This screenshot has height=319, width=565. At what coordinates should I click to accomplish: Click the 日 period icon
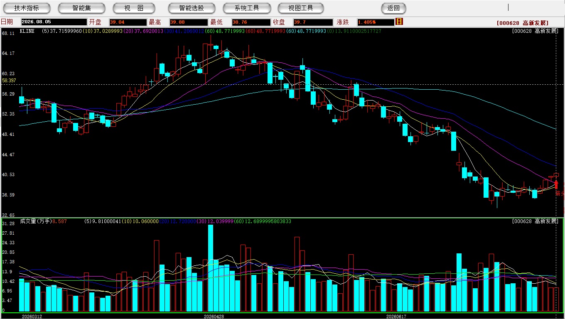coord(399,22)
